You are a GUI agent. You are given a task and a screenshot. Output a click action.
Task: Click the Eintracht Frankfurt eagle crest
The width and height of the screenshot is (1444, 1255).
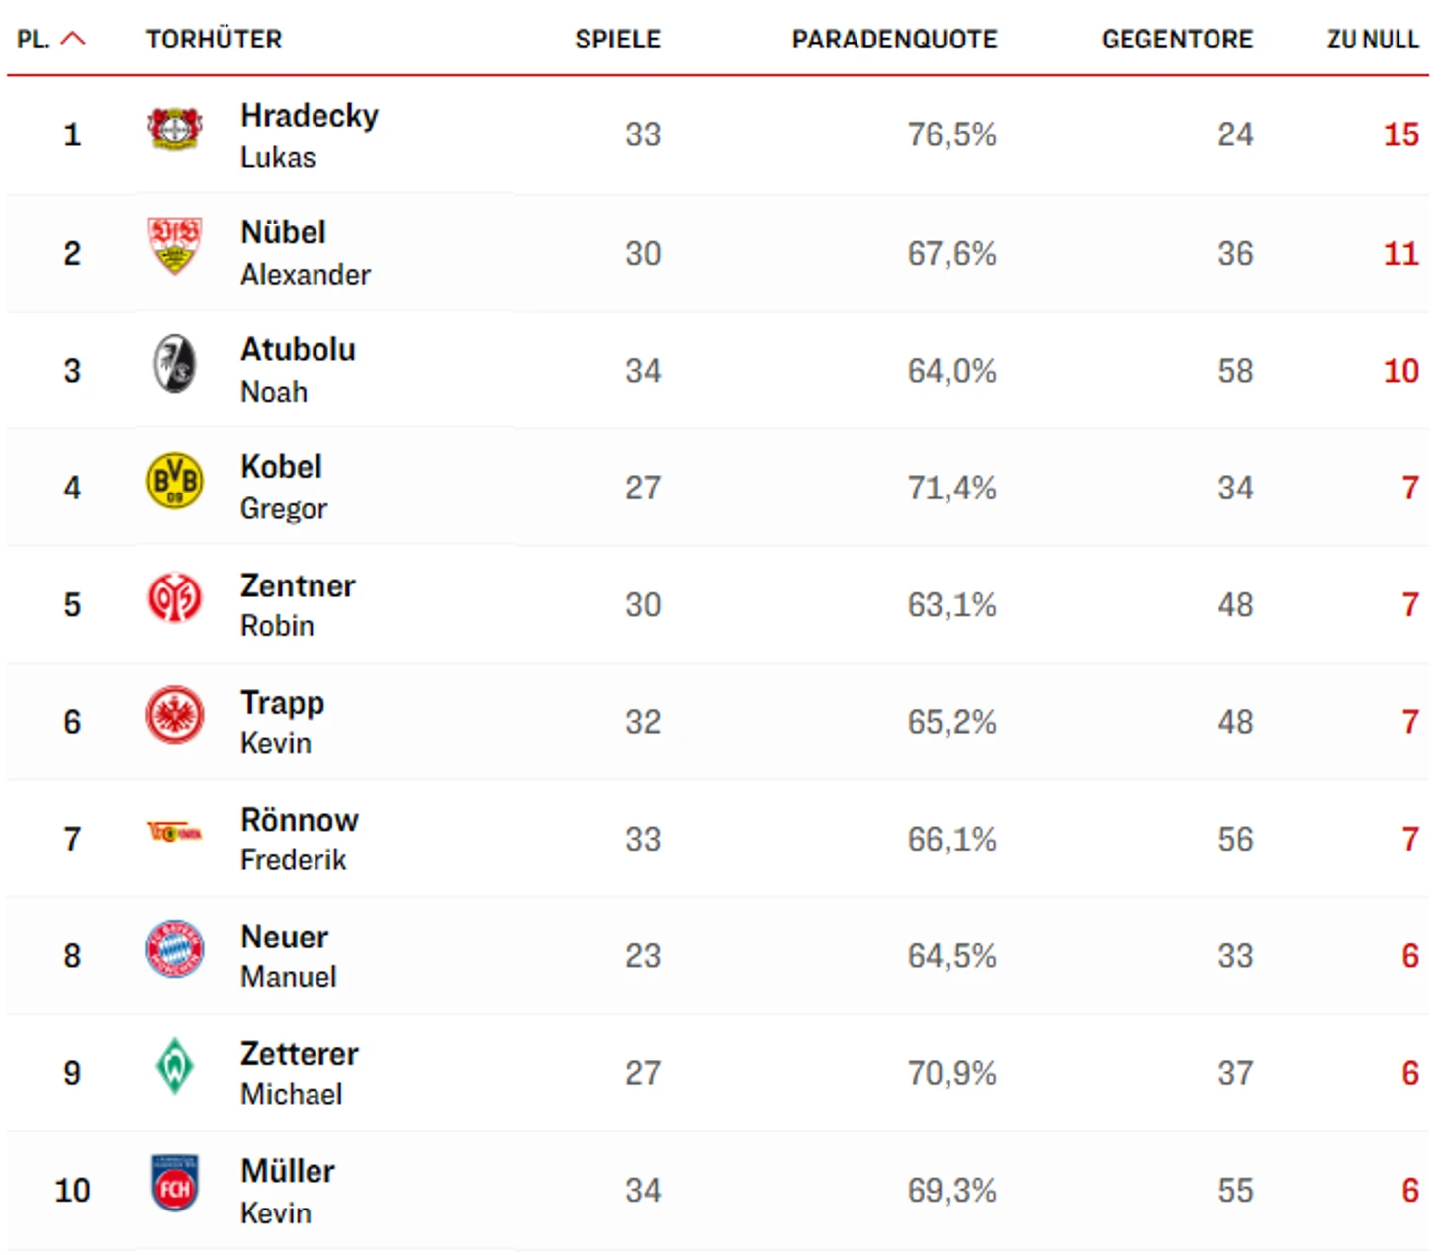175,715
